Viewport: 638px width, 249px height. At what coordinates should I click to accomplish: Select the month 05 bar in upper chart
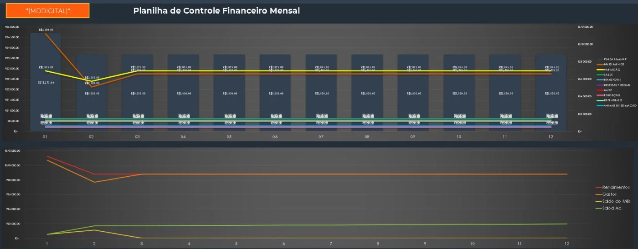point(229,93)
